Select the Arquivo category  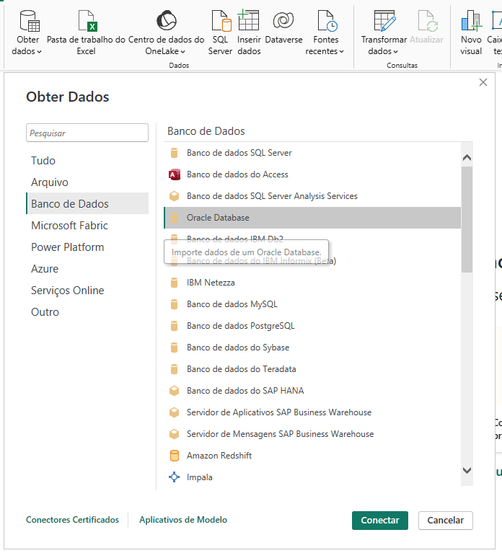(x=87, y=182)
